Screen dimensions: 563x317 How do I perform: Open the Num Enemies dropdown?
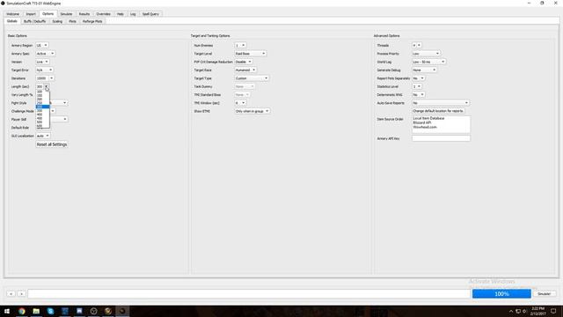click(240, 45)
